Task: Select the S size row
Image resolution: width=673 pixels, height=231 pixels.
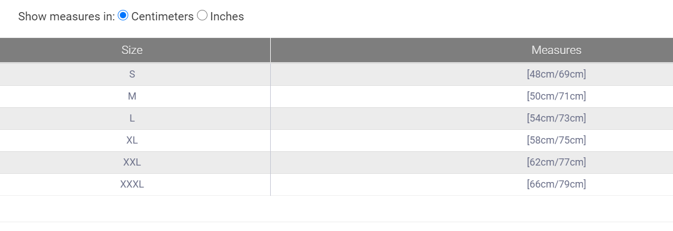Action: point(132,74)
